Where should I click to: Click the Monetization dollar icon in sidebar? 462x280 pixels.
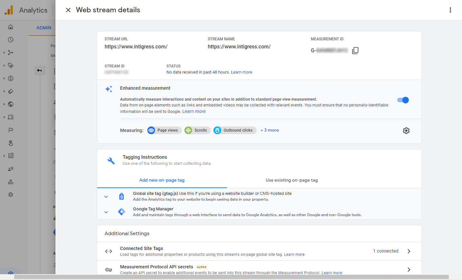click(x=11, y=78)
